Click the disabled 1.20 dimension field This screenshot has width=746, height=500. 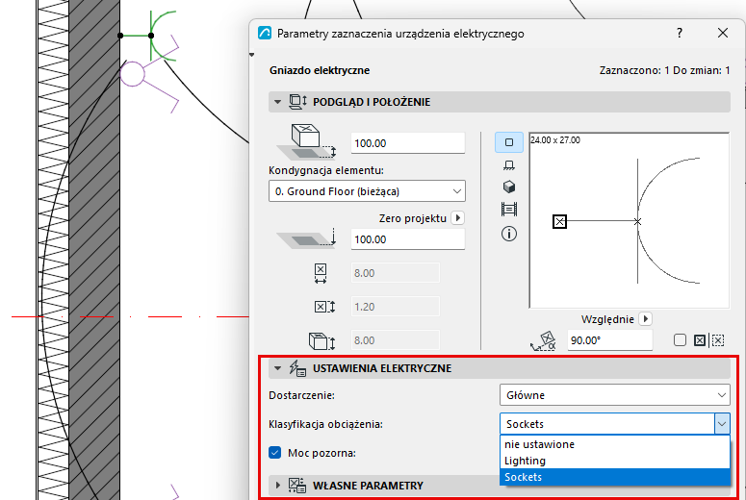pos(395,307)
